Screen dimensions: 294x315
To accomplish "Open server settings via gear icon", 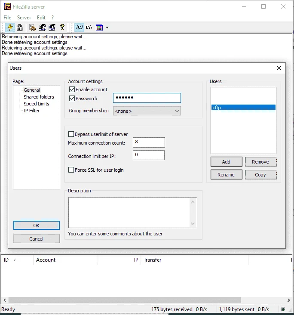I will pyautogui.click(x=32, y=27).
